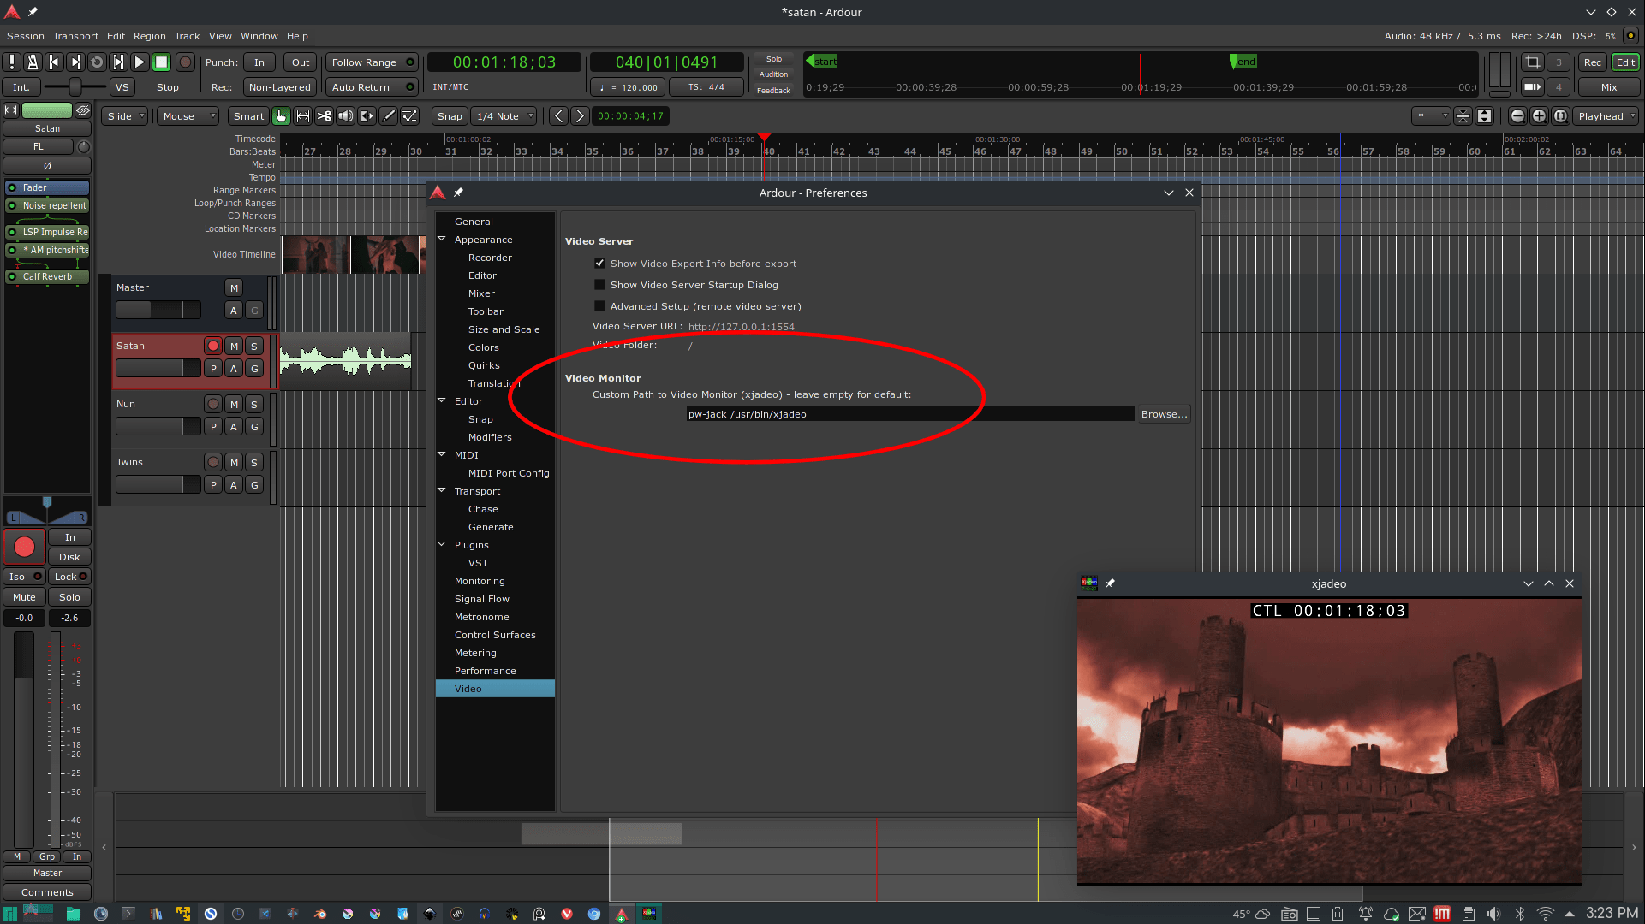Open the Transport menu

75,36
